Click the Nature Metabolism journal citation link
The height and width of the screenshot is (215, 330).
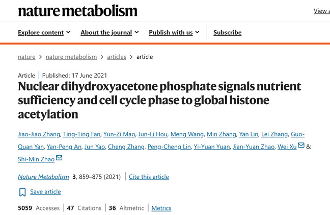coord(43,177)
